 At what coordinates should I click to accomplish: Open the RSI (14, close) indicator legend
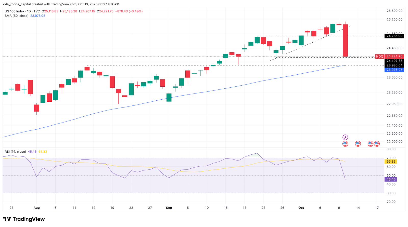click(x=15, y=152)
